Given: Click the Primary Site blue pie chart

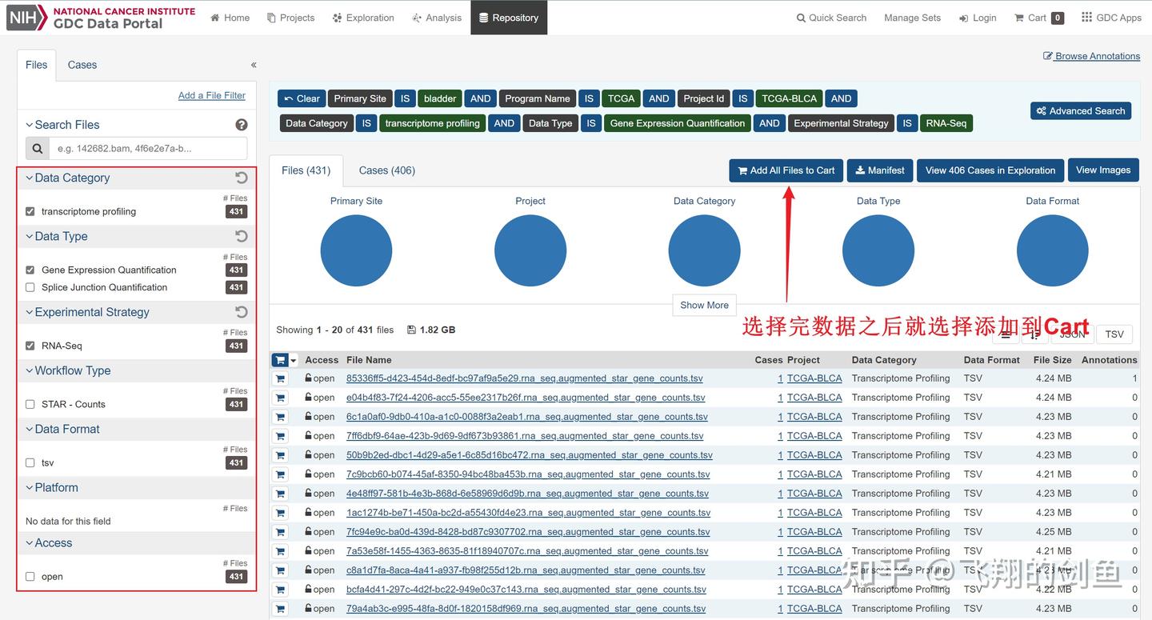Looking at the screenshot, I should [x=356, y=250].
